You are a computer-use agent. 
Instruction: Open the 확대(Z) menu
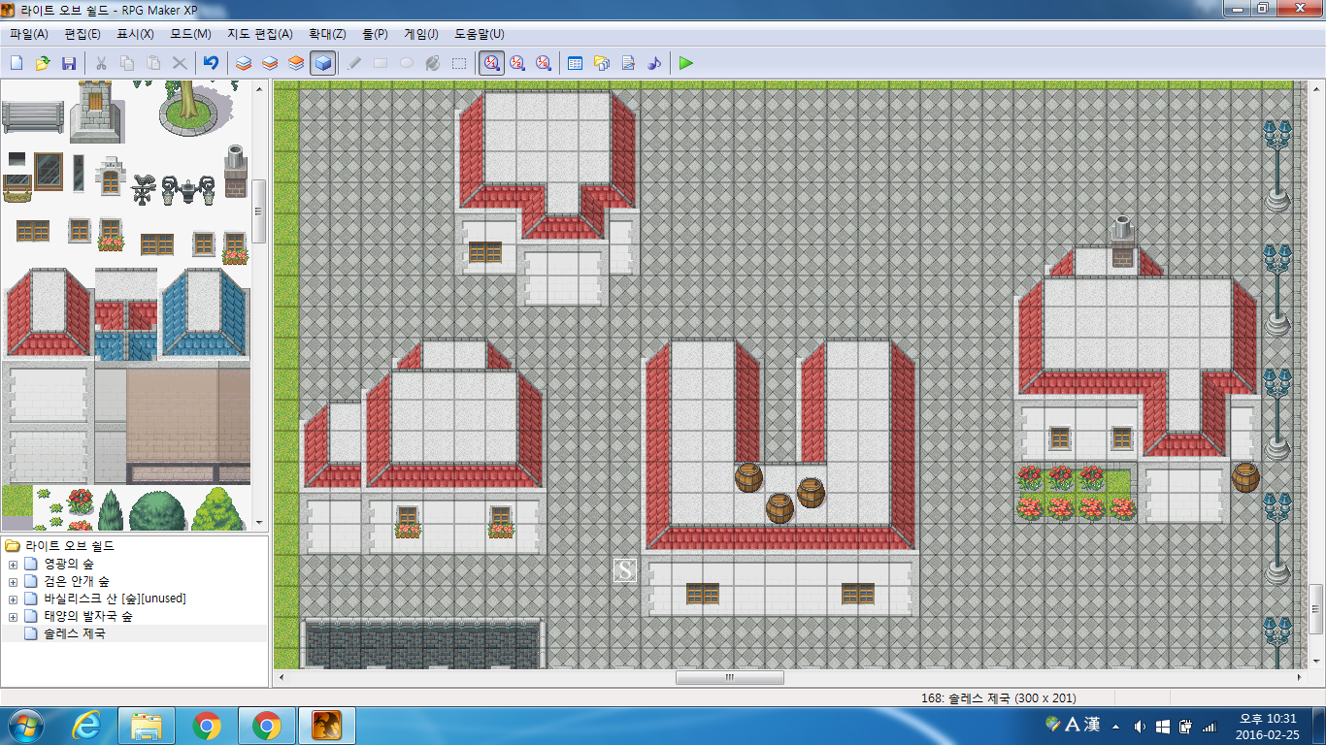point(327,34)
